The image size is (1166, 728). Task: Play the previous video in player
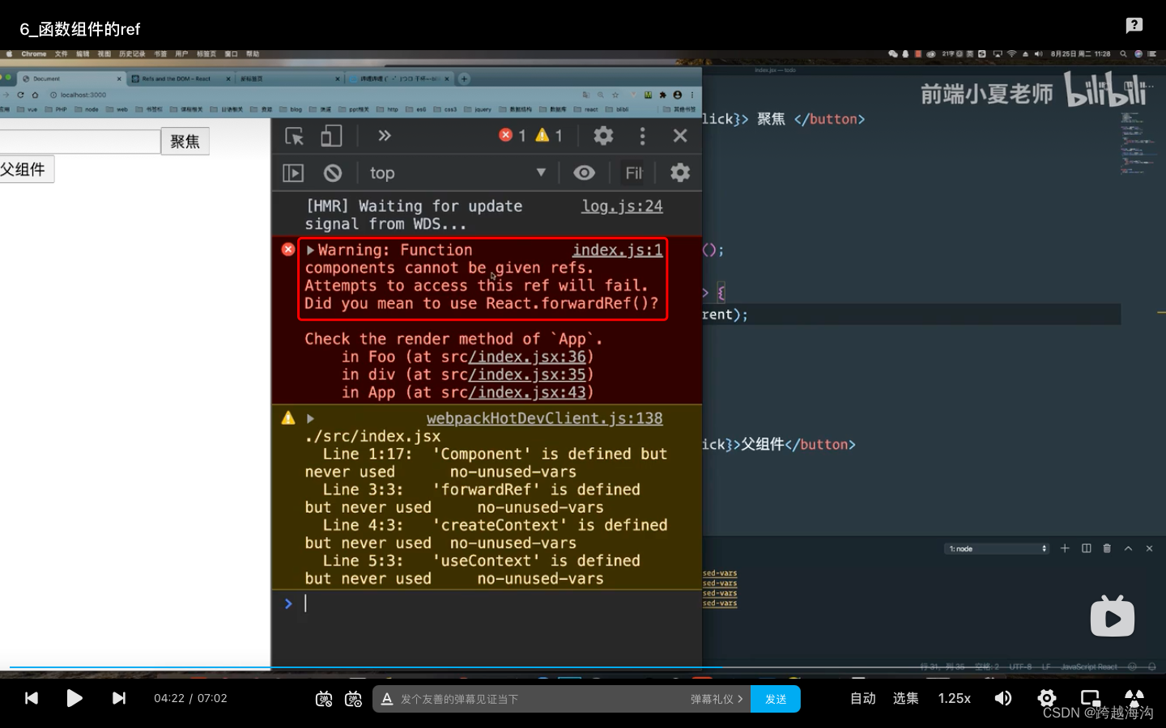click(x=32, y=698)
